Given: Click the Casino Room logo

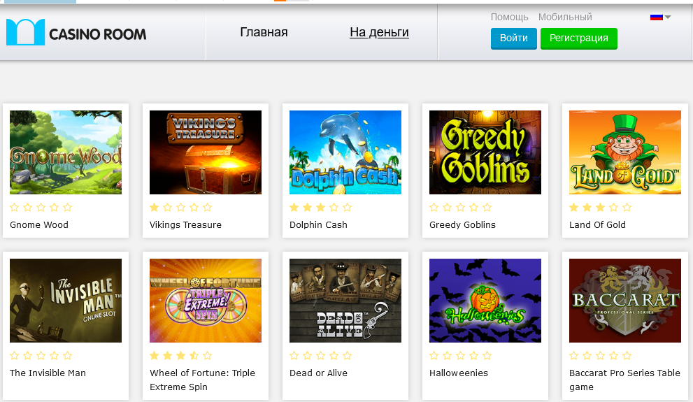Looking at the screenshot, I should pos(76,32).
